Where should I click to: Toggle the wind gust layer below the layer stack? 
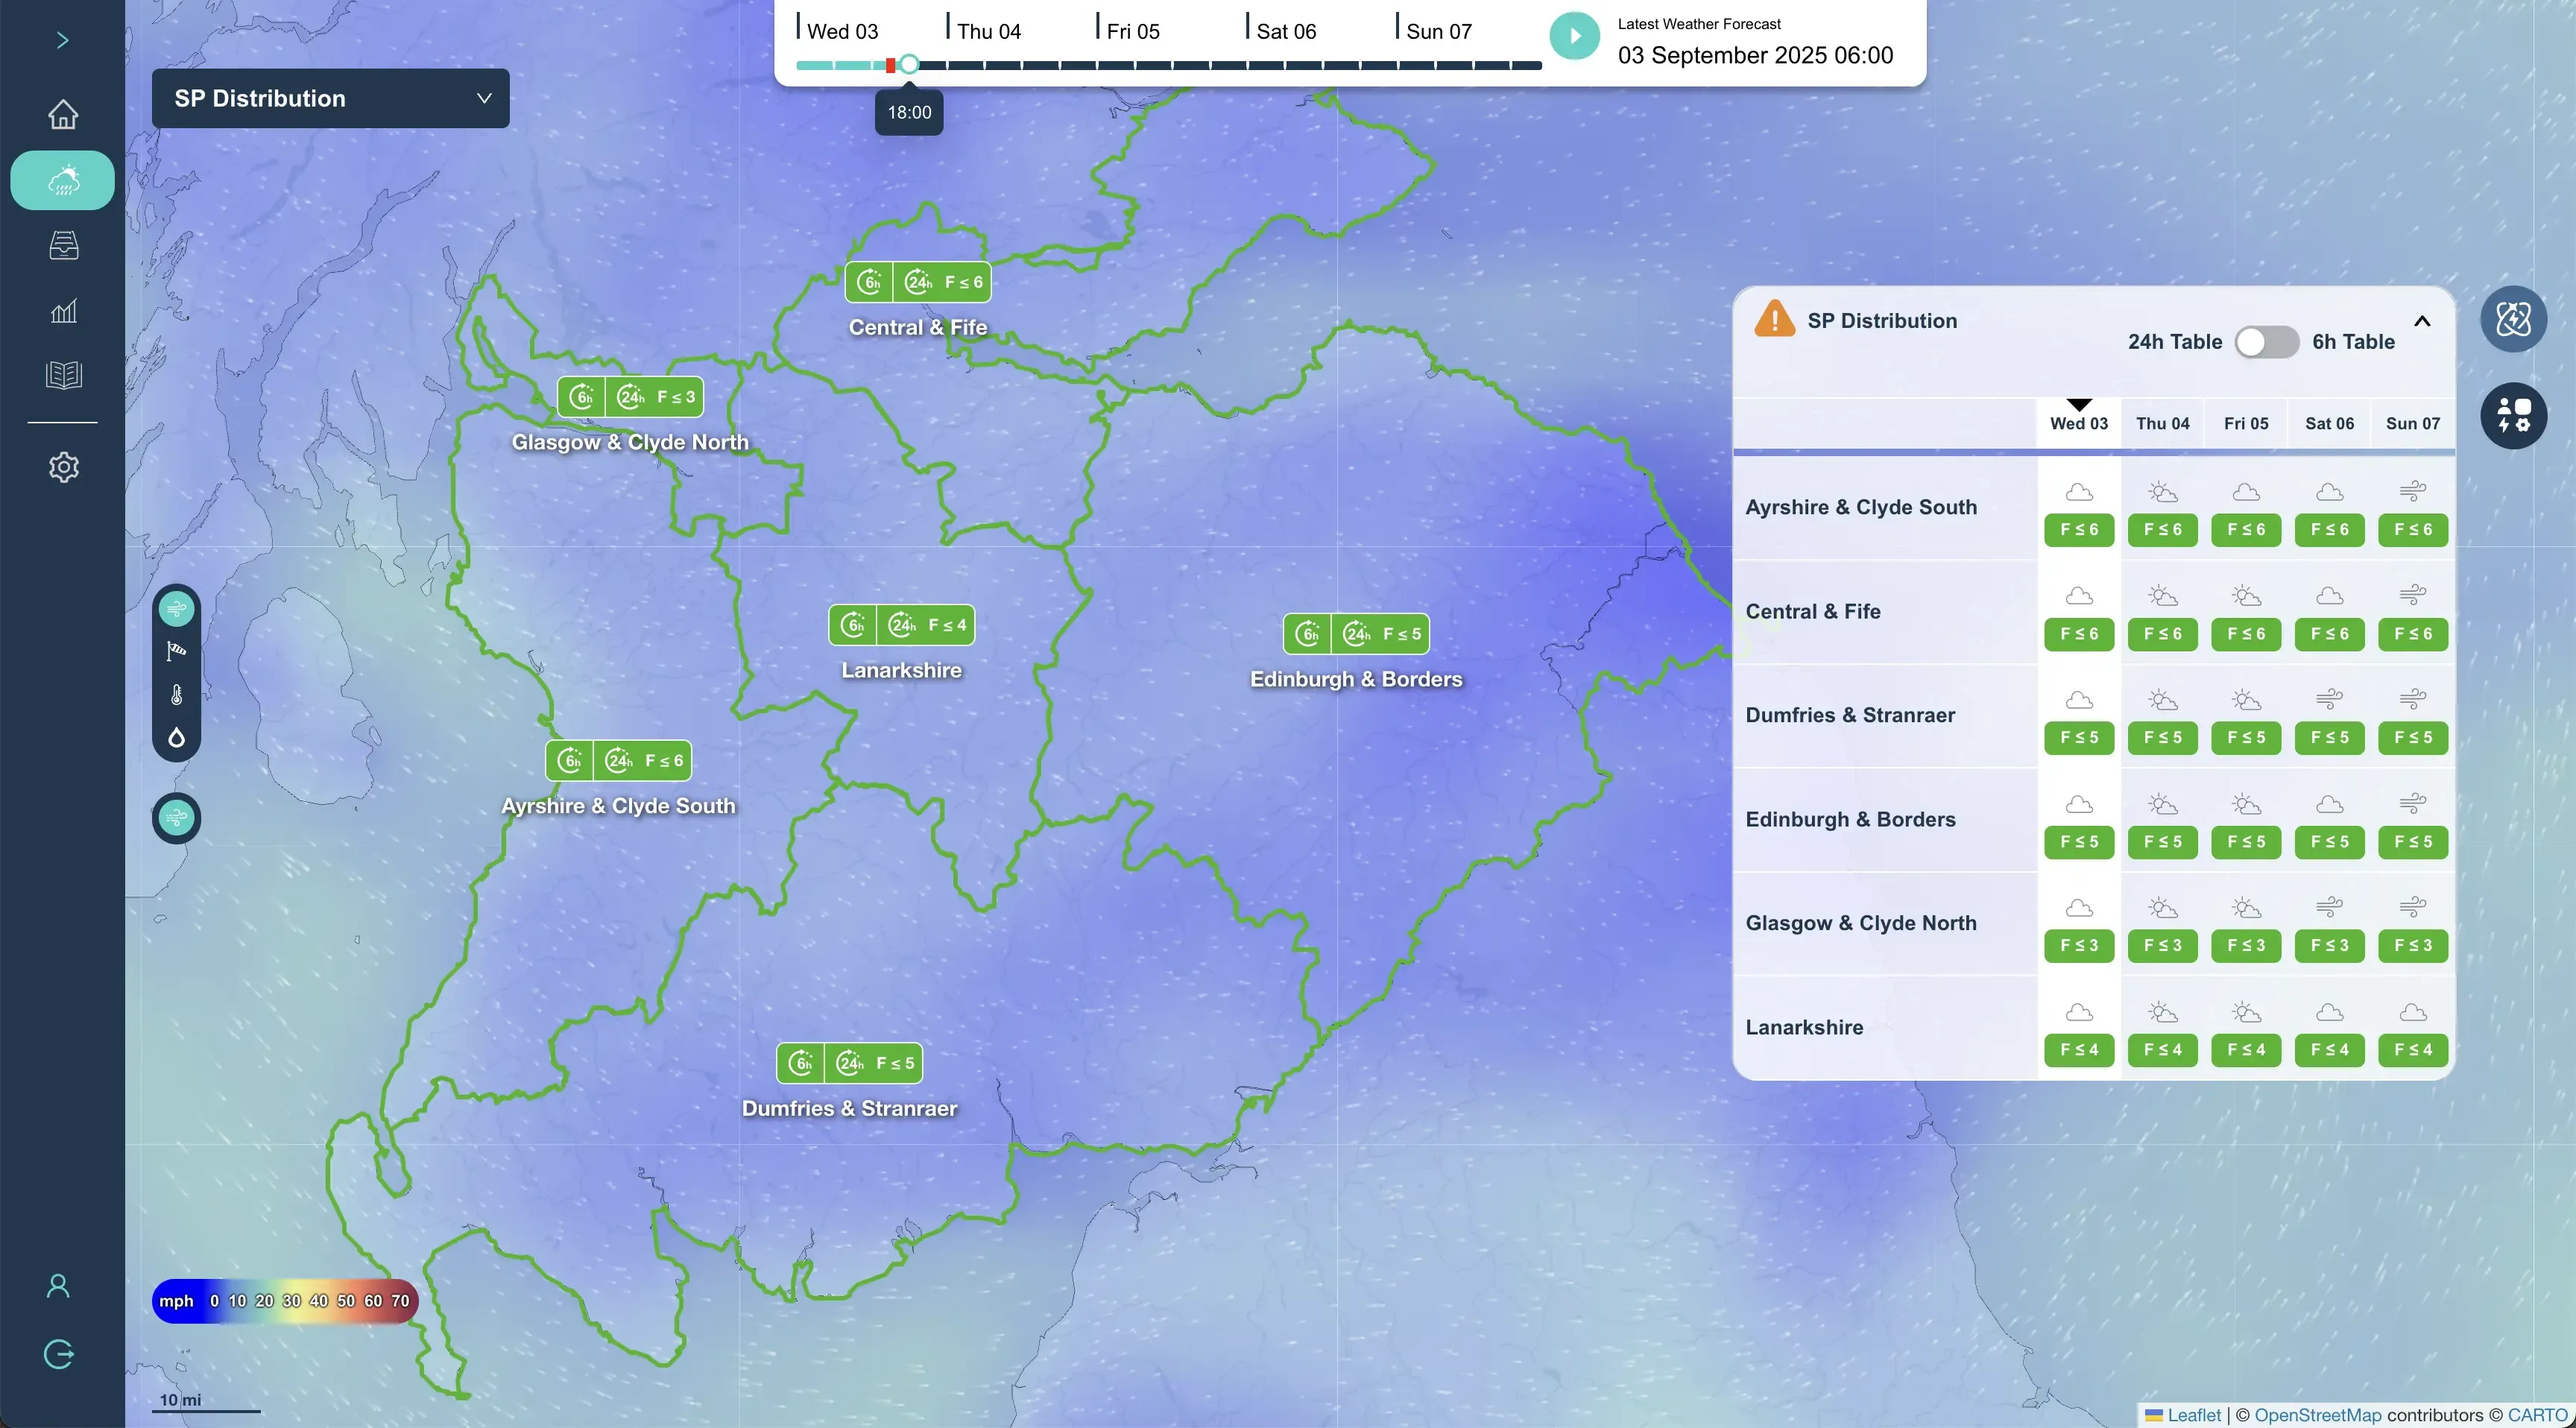click(x=176, y=817)
